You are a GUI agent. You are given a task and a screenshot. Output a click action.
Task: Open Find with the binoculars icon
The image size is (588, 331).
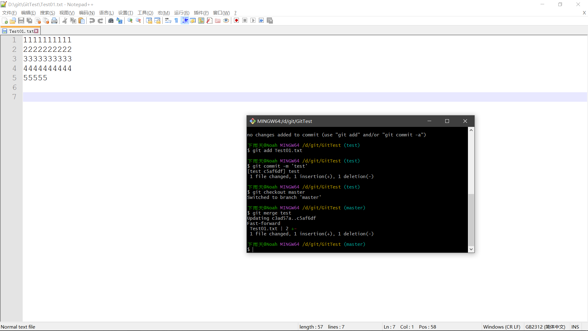[111, 21]
